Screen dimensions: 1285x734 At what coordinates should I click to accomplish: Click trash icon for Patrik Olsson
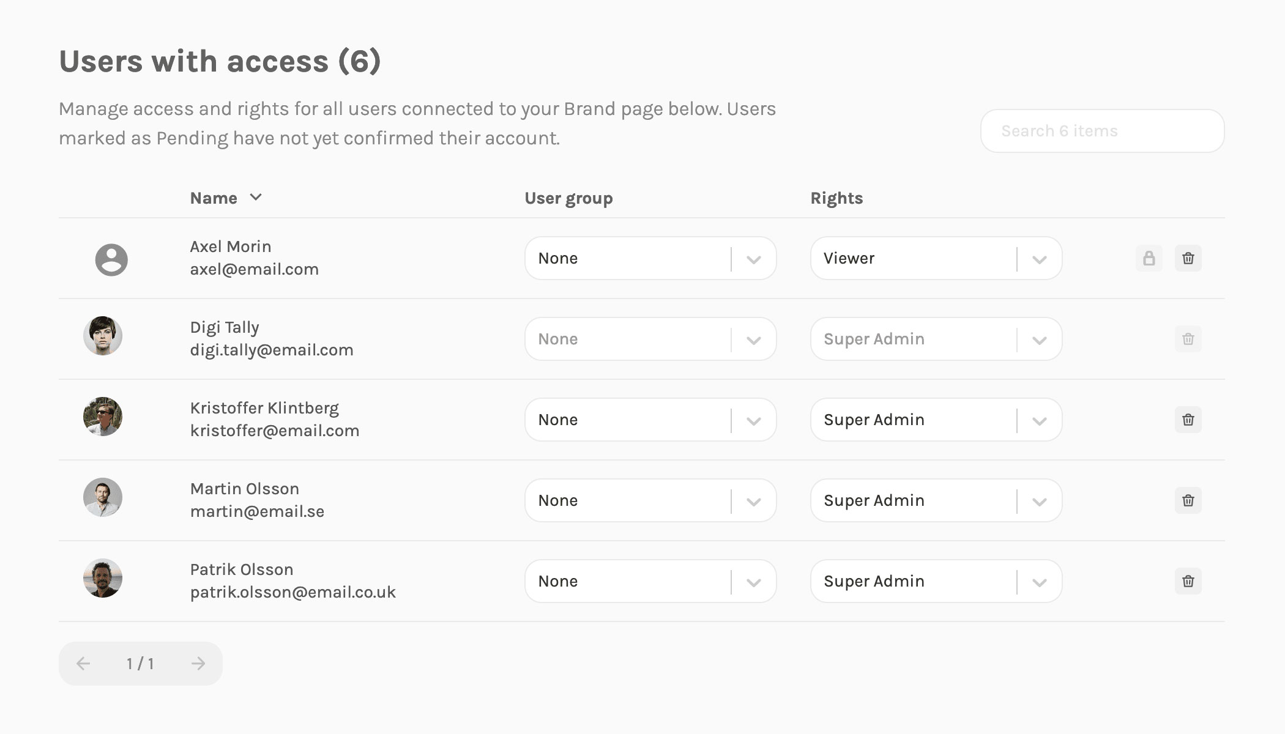coord(1188,581)
